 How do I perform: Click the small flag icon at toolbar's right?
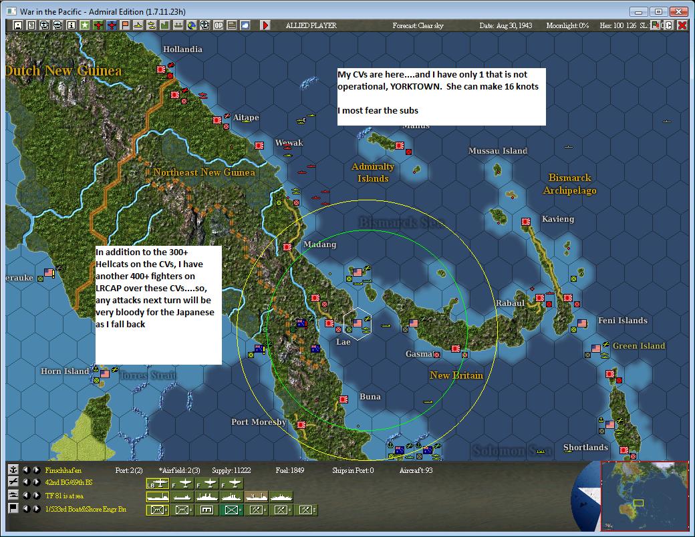click(655, 25)
